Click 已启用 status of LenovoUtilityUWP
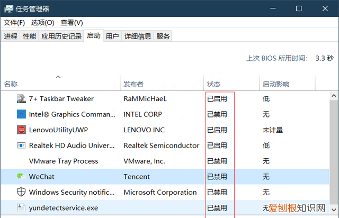The image size is (339, 218). (x=217, y=130)
